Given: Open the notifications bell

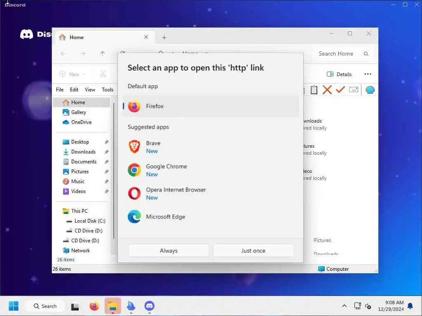Looking at the screenshot, I should 410,306.
